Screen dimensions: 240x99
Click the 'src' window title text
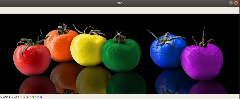coord(119,3)
